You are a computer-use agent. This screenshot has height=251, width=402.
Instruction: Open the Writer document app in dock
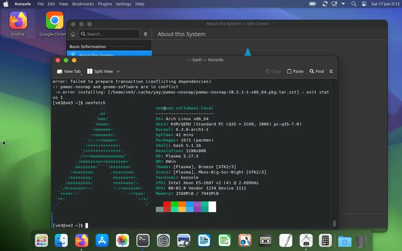coord(204,241)
